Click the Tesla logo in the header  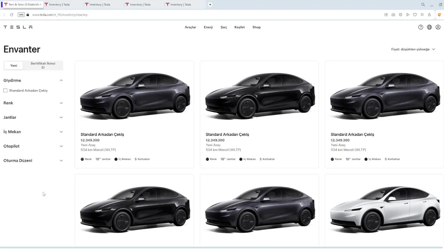[18, 27]
